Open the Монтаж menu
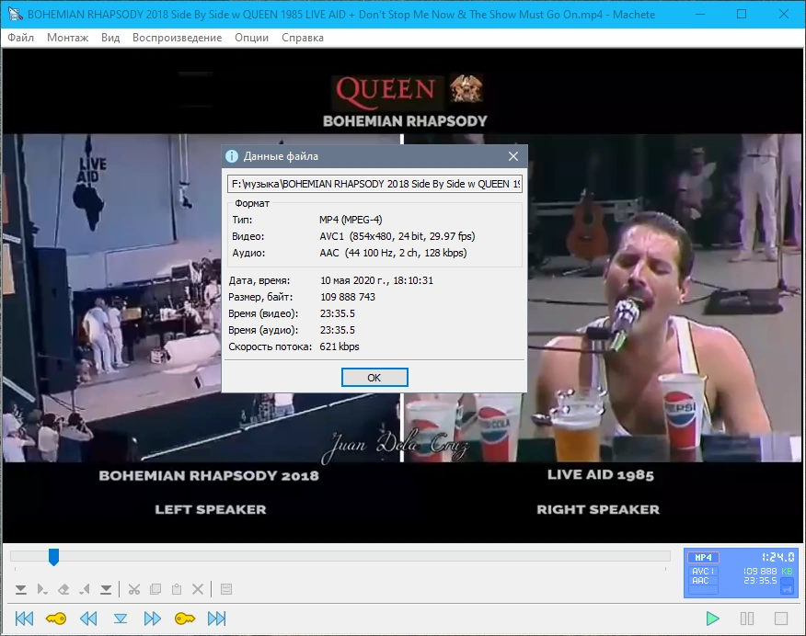The image size is (806, 636). (67, 38)
